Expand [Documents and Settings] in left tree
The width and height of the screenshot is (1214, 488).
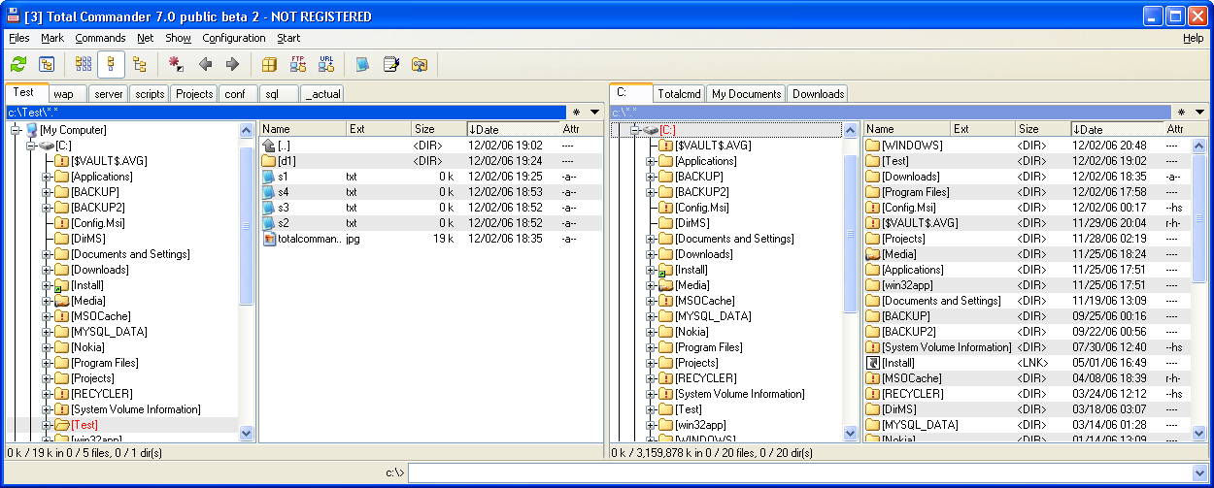47,254
